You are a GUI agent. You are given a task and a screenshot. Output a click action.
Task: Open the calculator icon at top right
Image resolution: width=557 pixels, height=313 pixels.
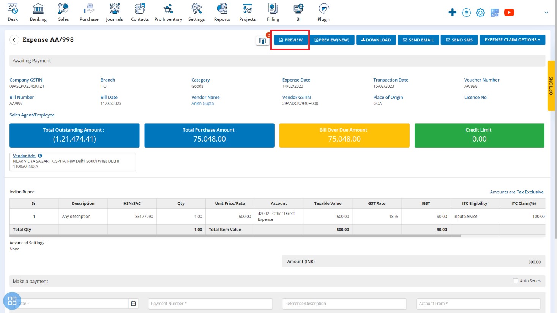494,13
